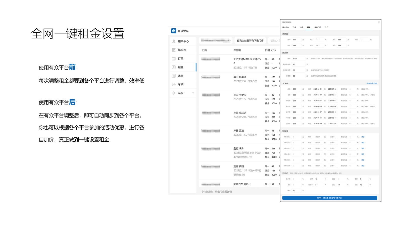402x226 pixels.
Task: Open the 特殊时段2 end date picker
Action: tap(332, 142)
